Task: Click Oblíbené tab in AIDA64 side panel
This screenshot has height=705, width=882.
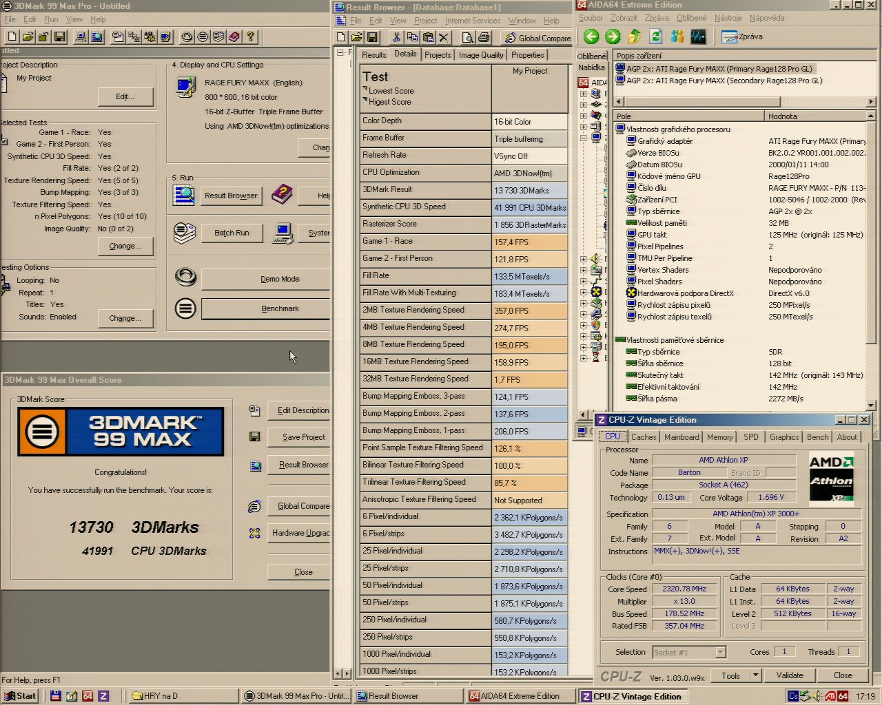Action: pos(592,56)
